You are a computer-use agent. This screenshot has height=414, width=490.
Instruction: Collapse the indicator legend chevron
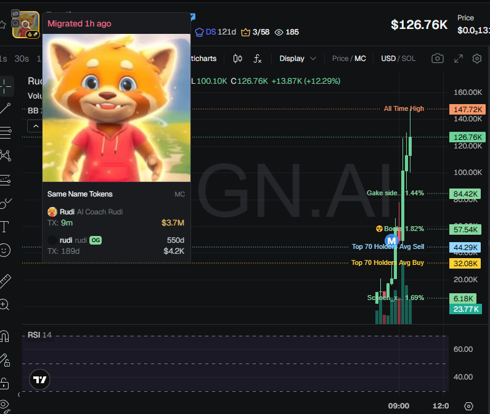pyautogui.click(x=36, y=126)
